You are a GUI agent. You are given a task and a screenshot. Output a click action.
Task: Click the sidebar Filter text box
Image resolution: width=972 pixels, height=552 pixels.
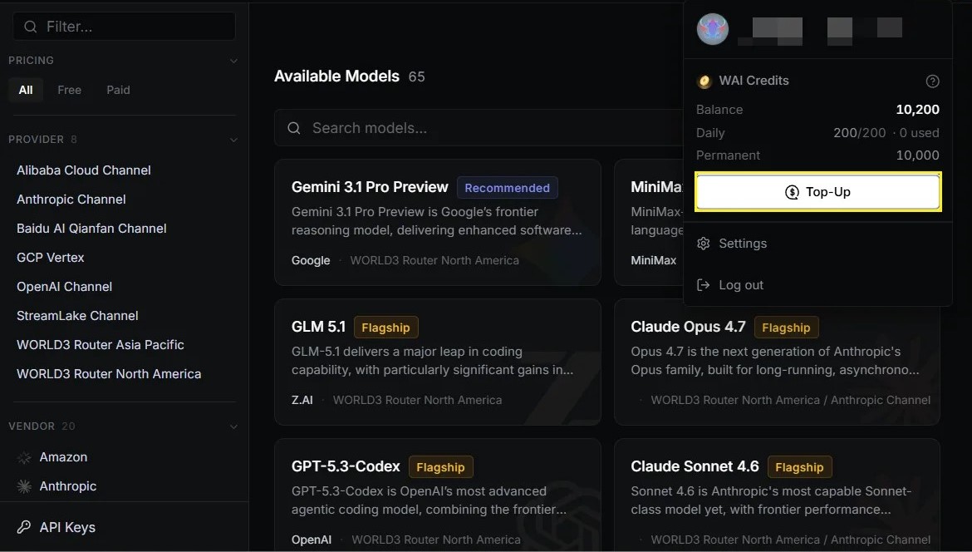(x=124, y=27)
